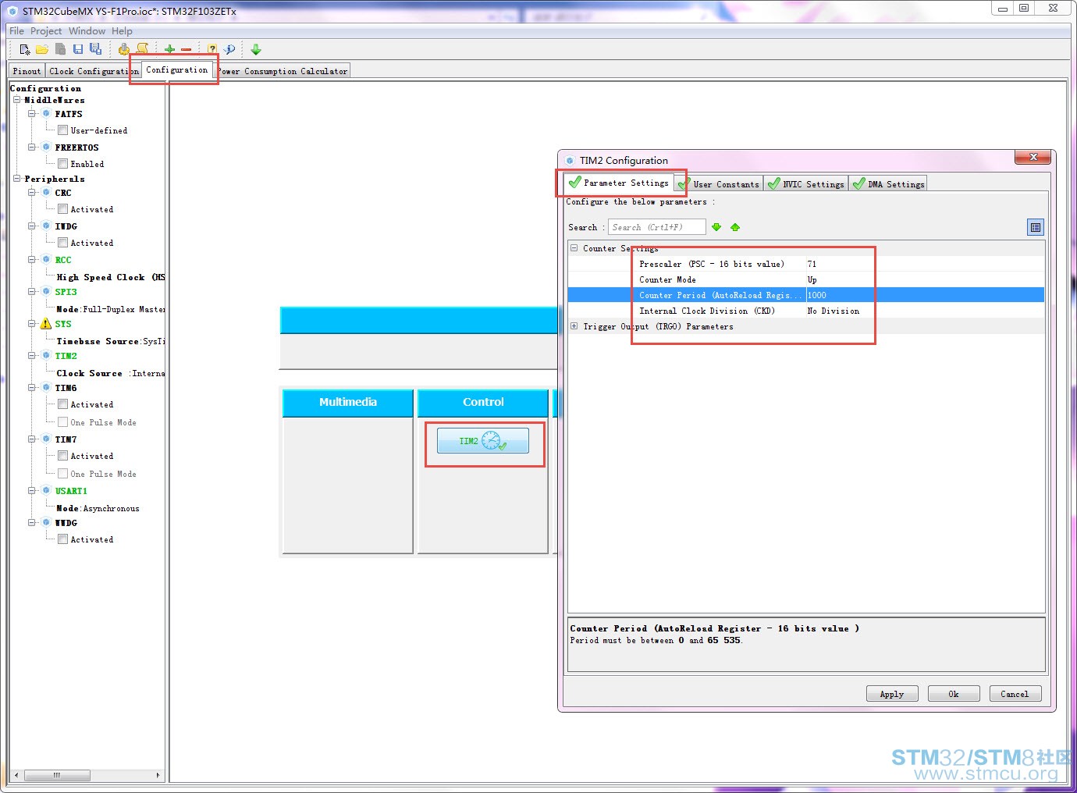Open the NVIC Settings tab
Image resolution: width=1077 pixels, height=793 pixels.
pyautogui.click(x=806, y=184)
